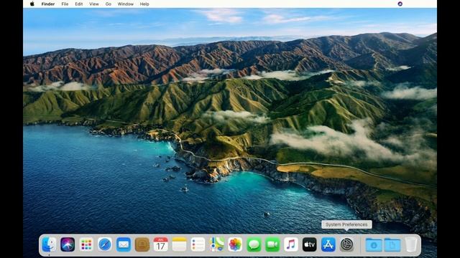The width and height of the screenshot is (460, 258).
Task: Open the Reminders app
Action: coord(198,244)
